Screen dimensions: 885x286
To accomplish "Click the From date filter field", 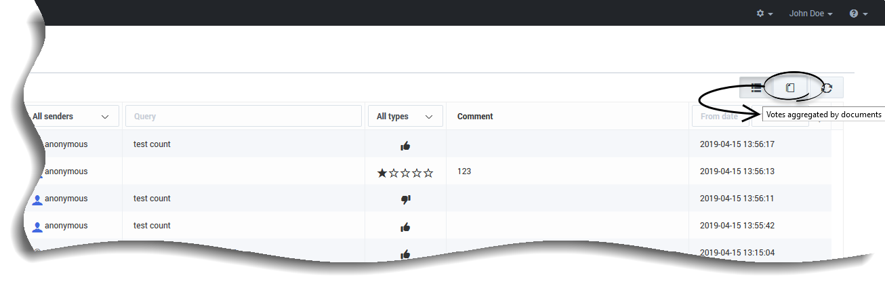I will (x=720, y=117).
